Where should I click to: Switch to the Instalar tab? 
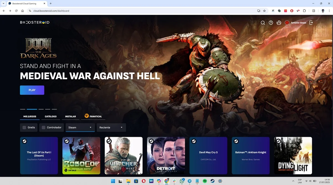click(70, 117)
